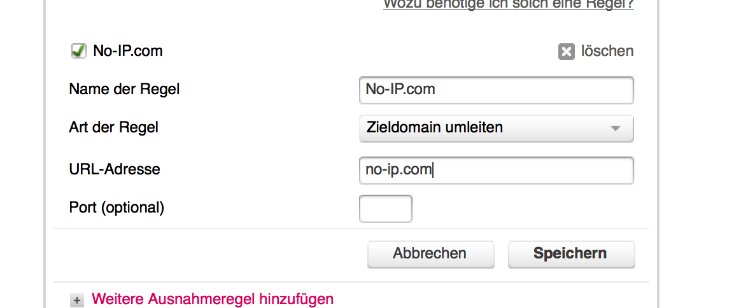Screen dimensions: 741x308
Task: Click the small arrow in Art der Regel
Action: coord(615,128)
